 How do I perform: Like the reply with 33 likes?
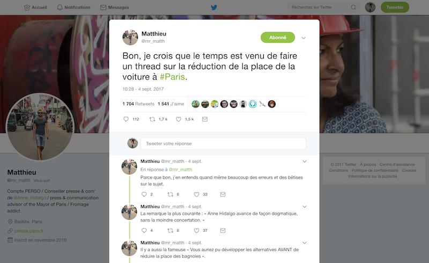pos(196,194)
